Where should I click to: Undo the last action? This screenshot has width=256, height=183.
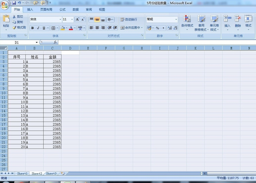coord(19,3)
